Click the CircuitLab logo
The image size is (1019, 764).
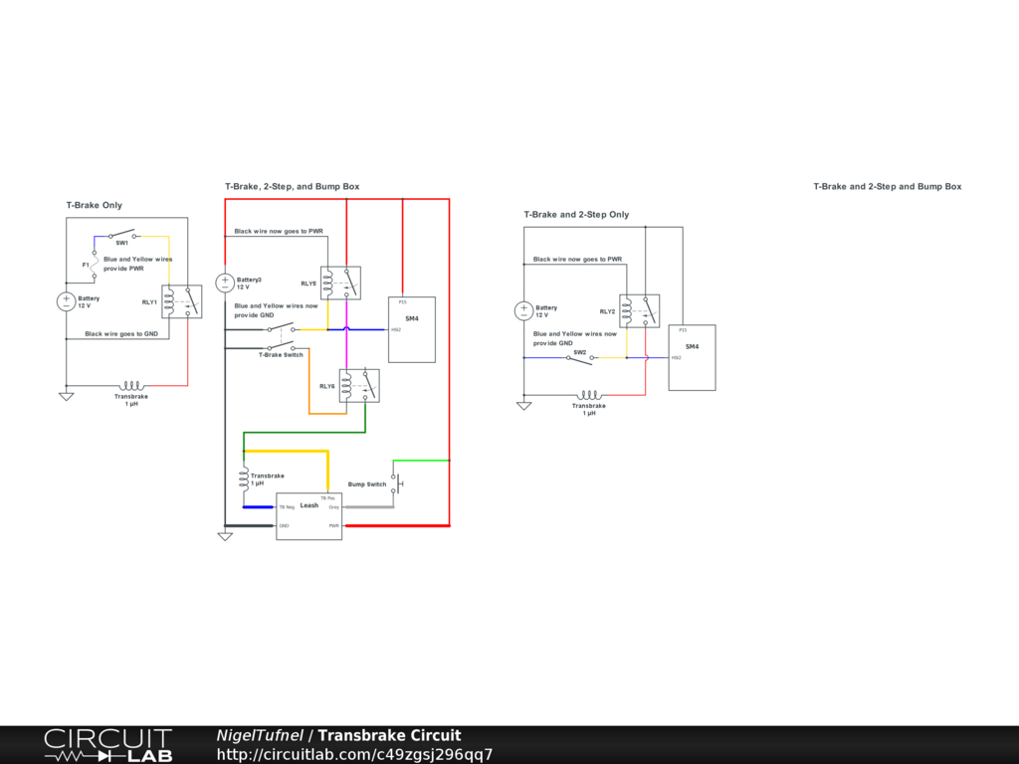coord(107,745)
